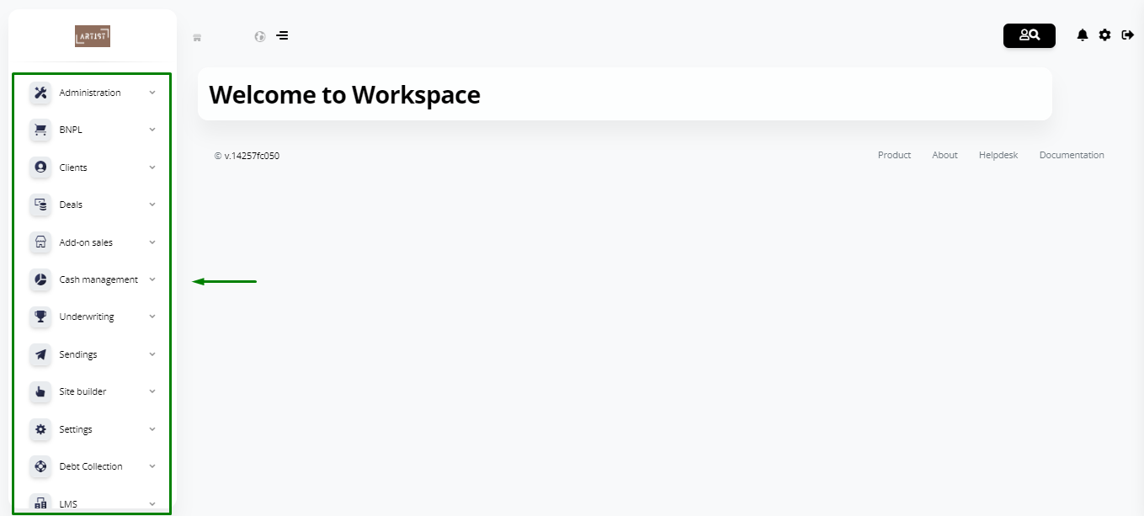Expand the Add-on sales chevron
This screenshot has height=516, width=1144.
pyautogui.click(x=152, y=242)
